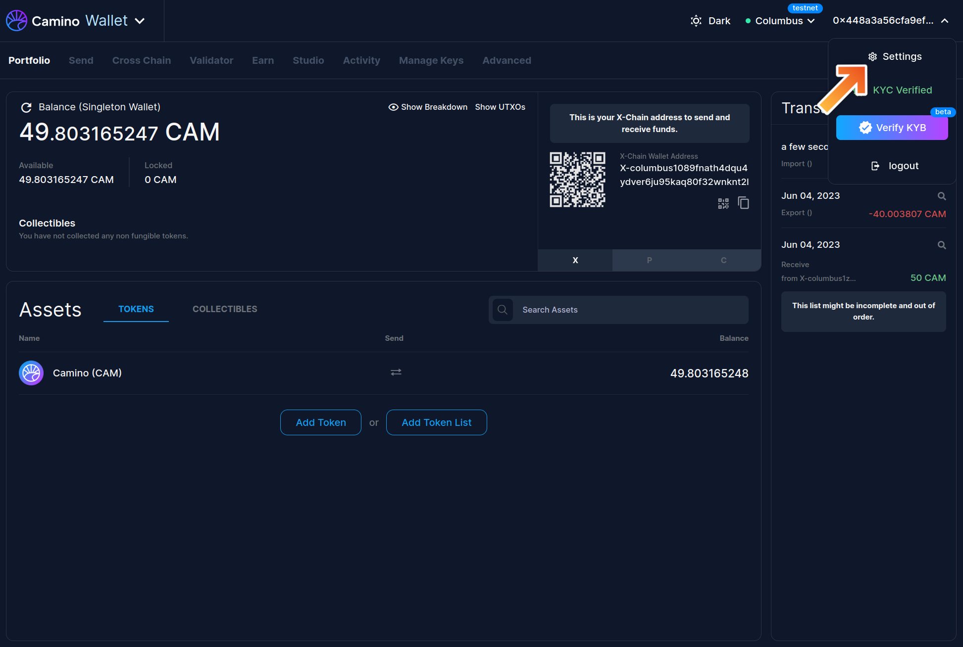Copy the X-Chain wallet address

tap(743, 203)
